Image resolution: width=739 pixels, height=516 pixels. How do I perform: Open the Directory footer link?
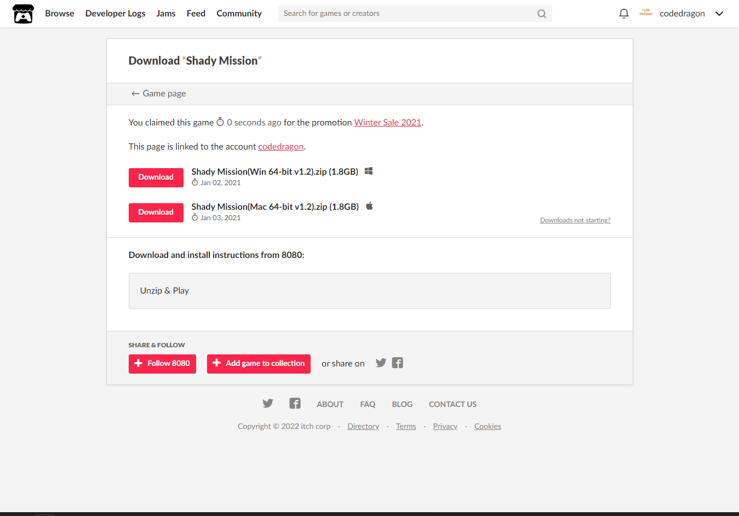tap(363, 426)
